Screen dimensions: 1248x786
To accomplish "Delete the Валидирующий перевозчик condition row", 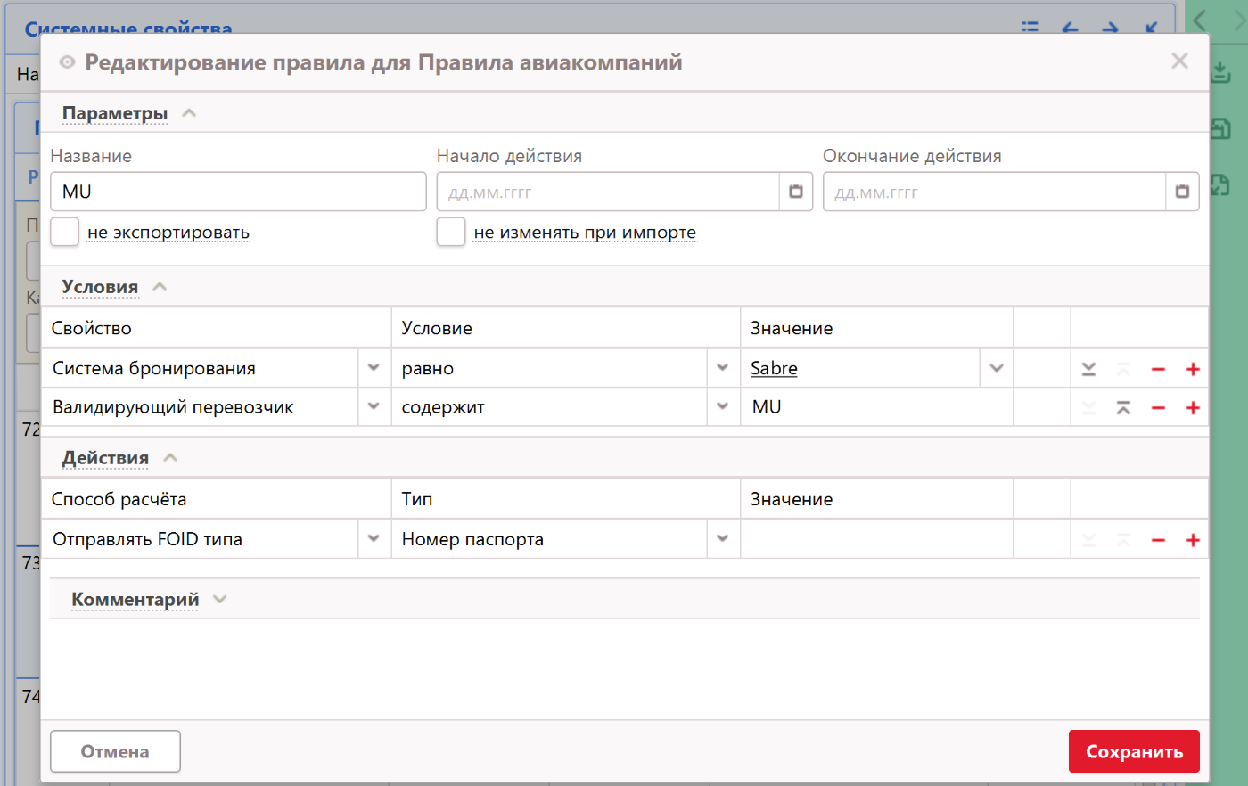I will [x=1158, y=408].
